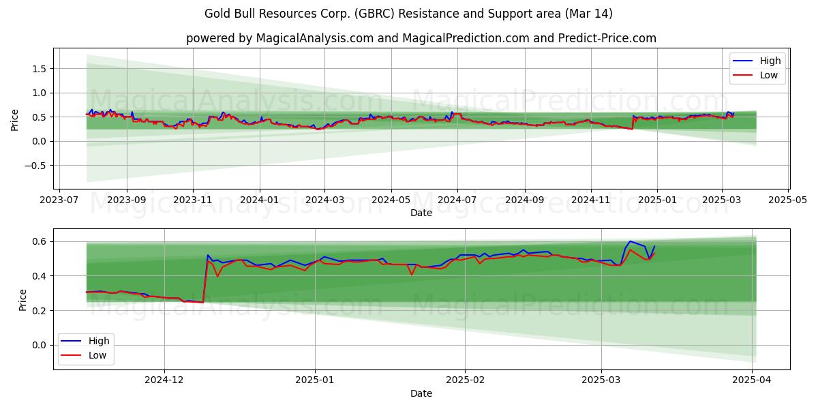Click the '2023-11' tick label on the top chart
The height and width of the screenshot is (409, 818).
coord(193,200)
